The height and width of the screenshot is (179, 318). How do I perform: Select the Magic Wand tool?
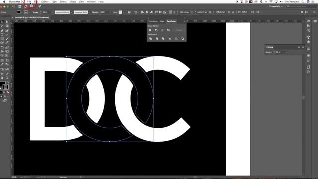2,26
